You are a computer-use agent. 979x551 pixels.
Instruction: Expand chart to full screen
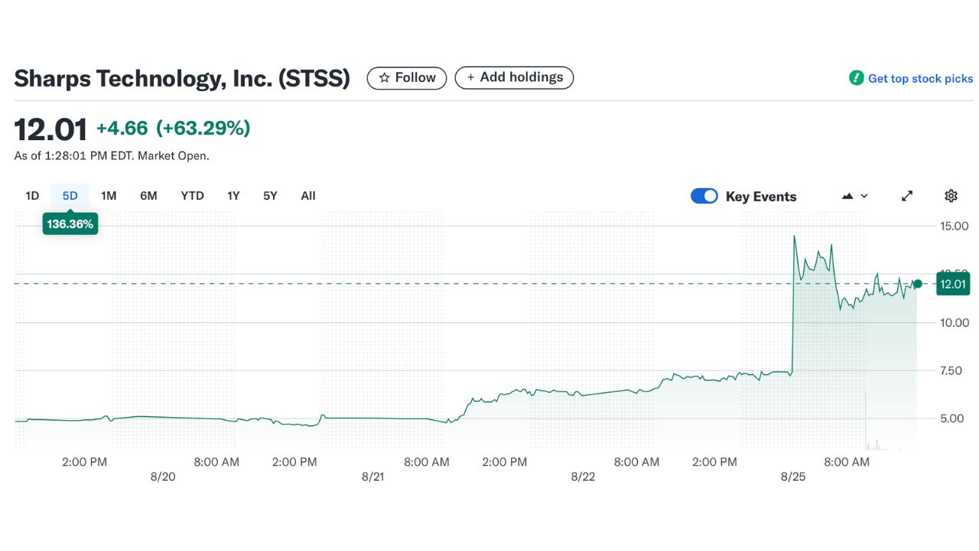coord(907,196)
